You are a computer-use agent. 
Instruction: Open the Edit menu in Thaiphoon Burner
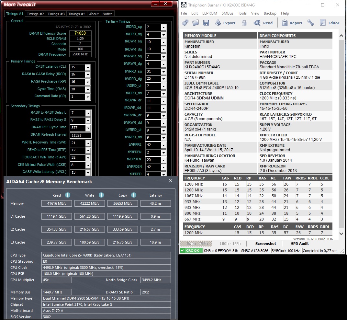[195, 13]
